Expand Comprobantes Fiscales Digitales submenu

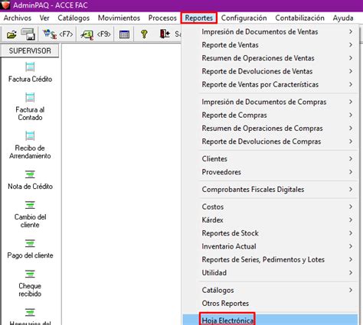coord(270,190)
